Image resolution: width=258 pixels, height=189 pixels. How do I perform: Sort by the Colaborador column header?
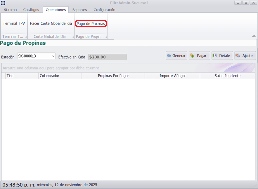coord(60,76)
